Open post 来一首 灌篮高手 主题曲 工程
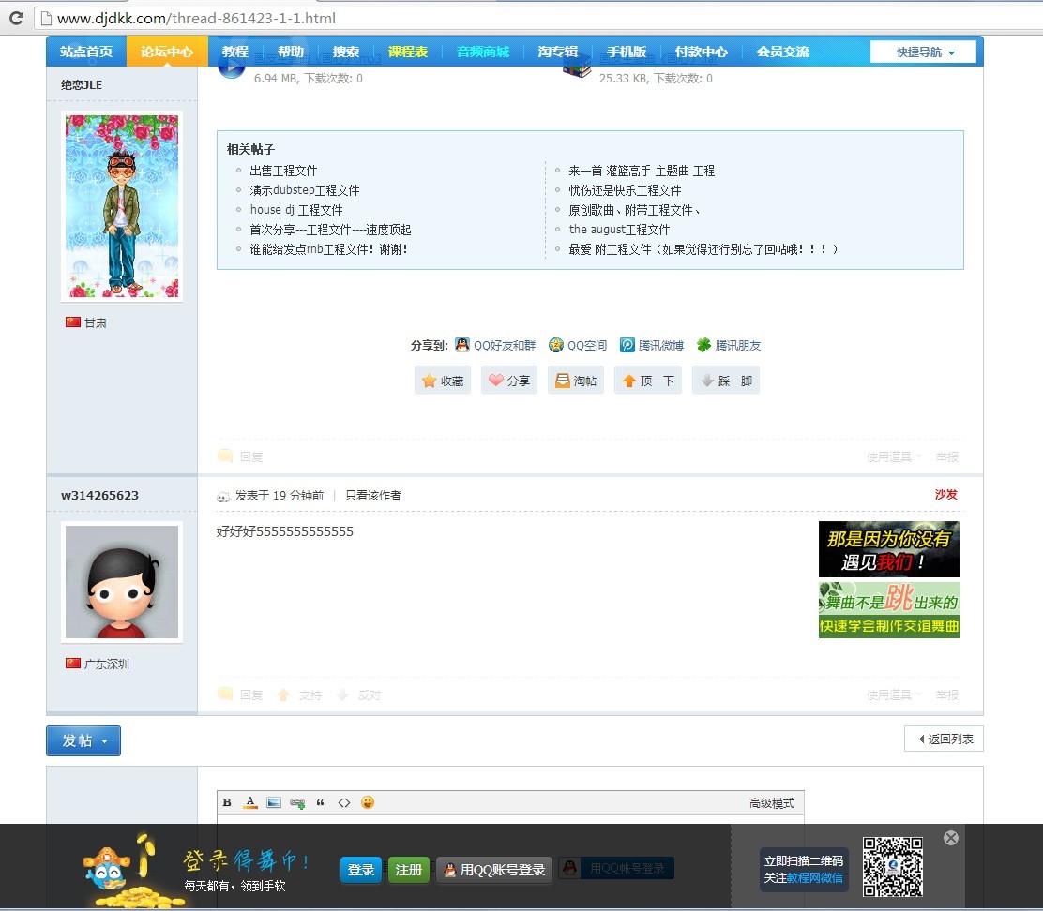 point(642,171)
